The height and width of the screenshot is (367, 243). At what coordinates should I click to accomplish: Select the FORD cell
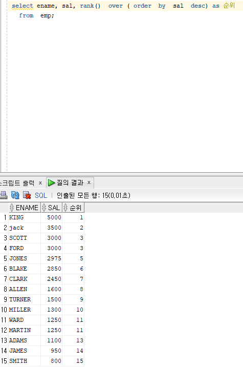pyautogui.click(x=25, y=248)
